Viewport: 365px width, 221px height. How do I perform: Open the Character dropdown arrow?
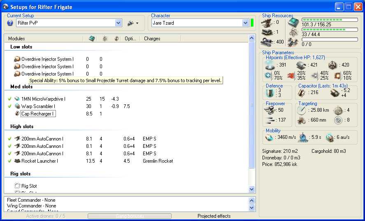point(245,23)
